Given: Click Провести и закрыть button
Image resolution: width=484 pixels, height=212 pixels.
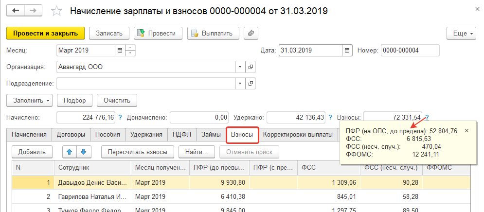Looking at the screenshot, I should tap(45, 33).
